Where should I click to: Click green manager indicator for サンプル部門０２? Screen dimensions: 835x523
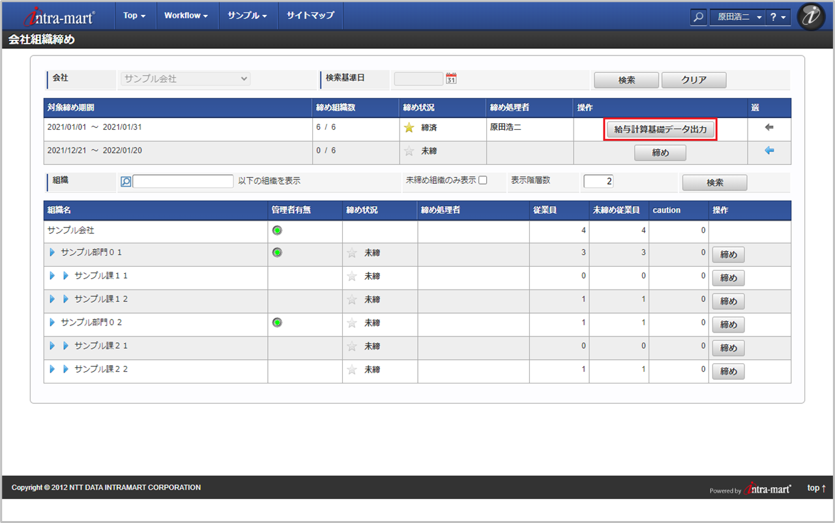pos(277,322)
